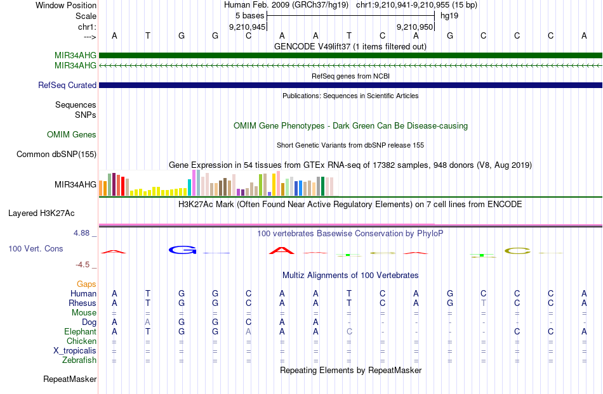Click 'Human Feb. 2009 (GRCh37/hg19)' assembly text
Screen dimensions: 603x394
[x=286, y=5]
